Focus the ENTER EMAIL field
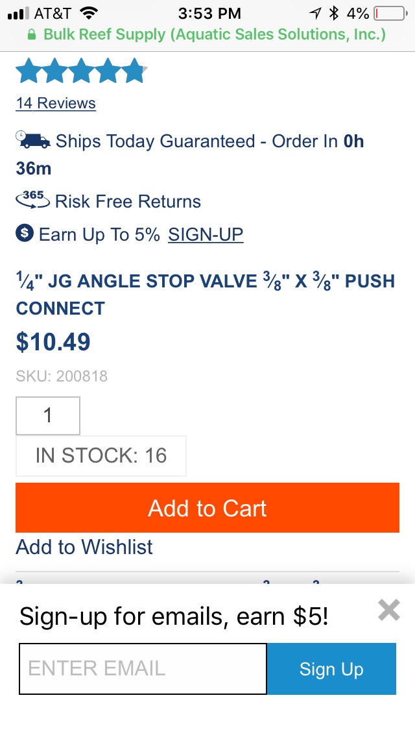 tap(143, 668)
